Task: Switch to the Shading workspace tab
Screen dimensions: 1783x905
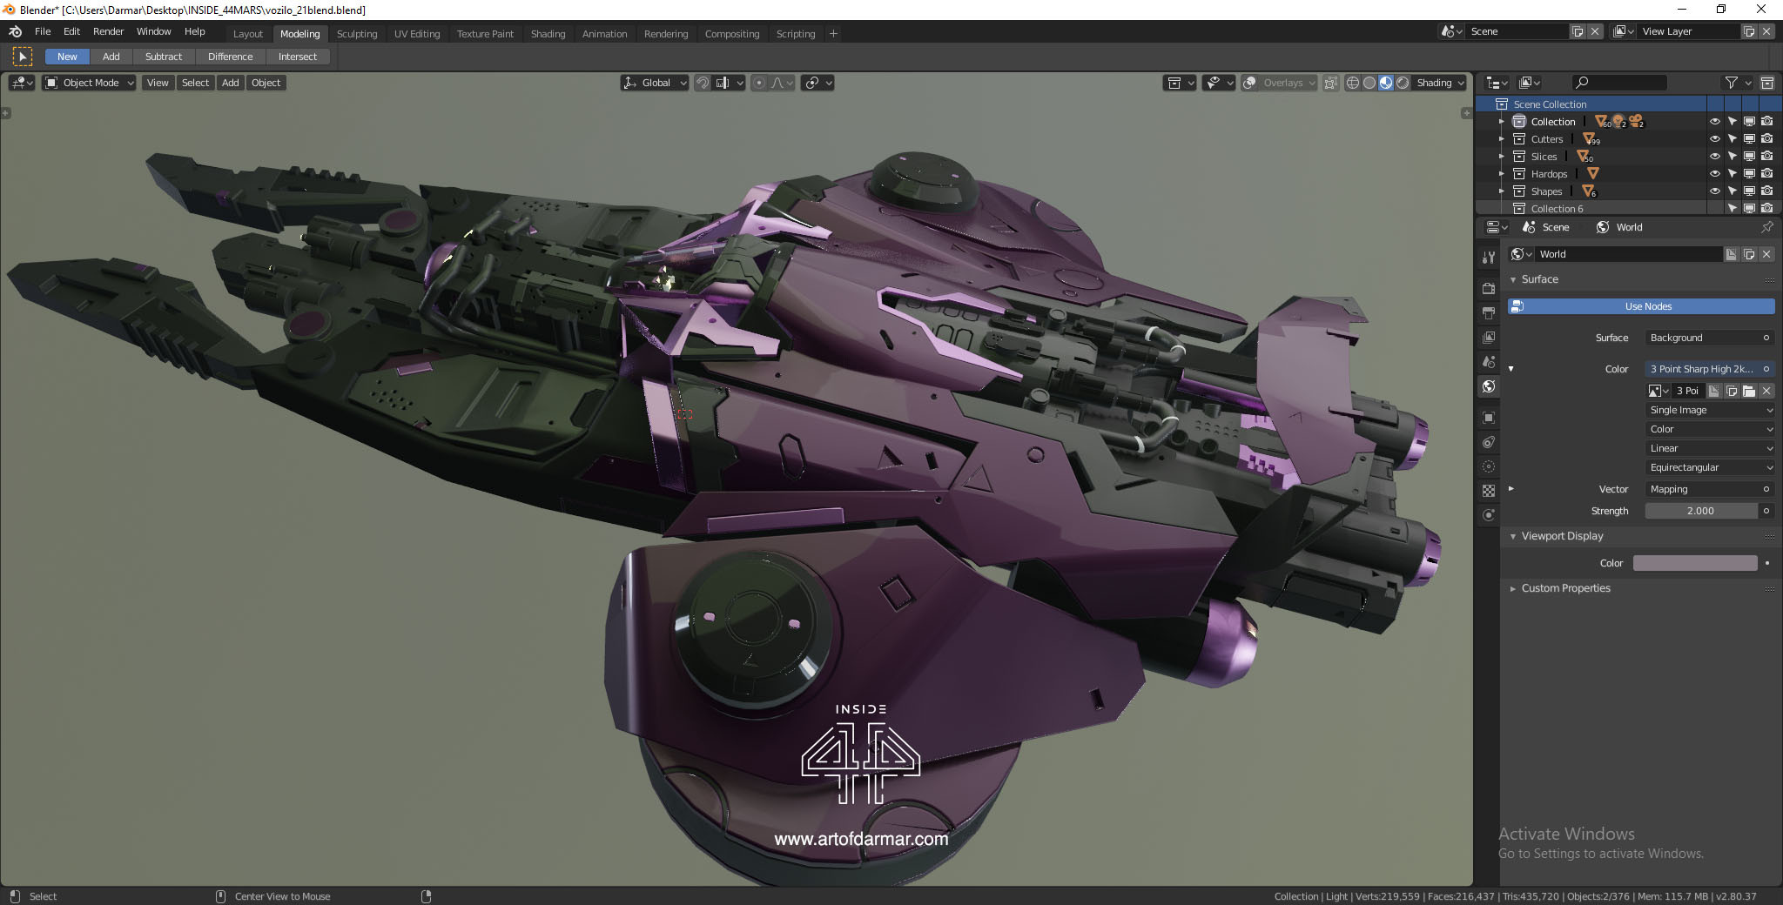Action: click(x=548, y=34)
